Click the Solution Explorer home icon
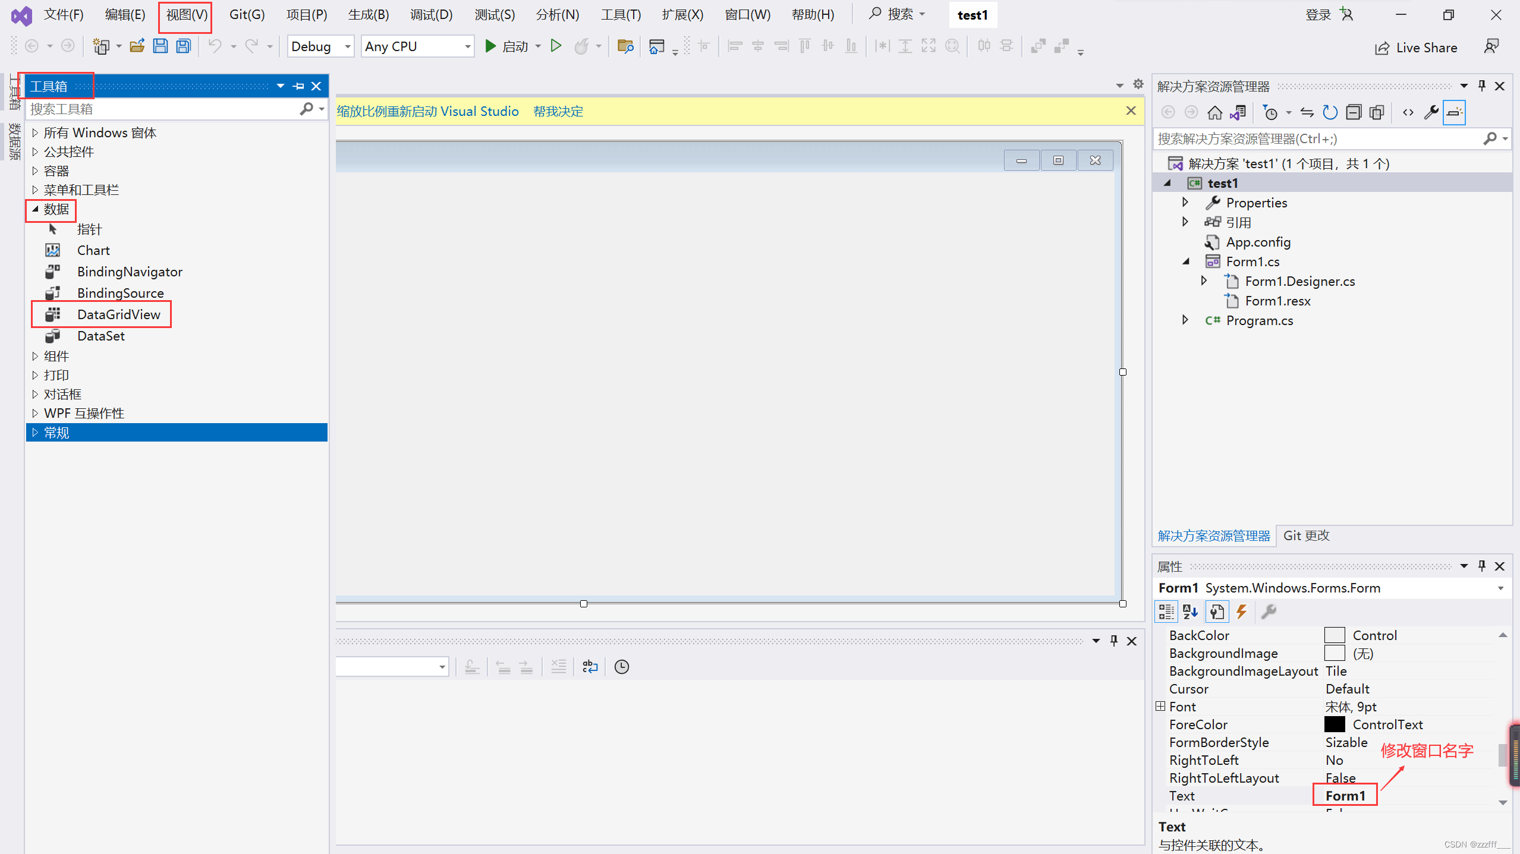 pos(1214,112)
